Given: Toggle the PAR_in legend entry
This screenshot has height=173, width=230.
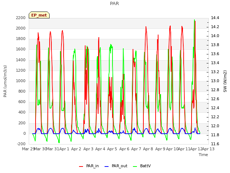Looking at the screenshot, I should 89,166.
